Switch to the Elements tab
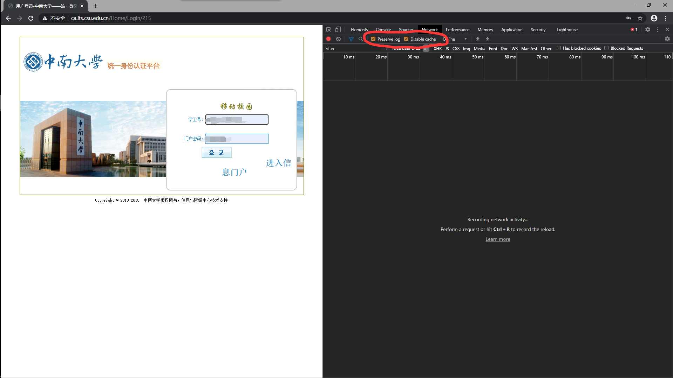Viewport: 673px width, 378px height. coord(359,30)
